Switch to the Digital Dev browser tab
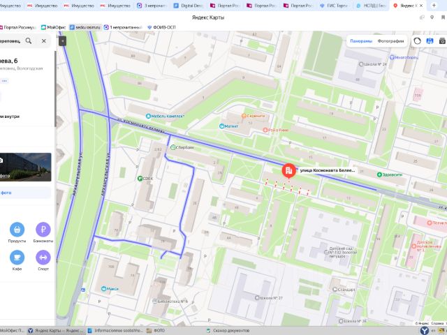 point(189,6)
